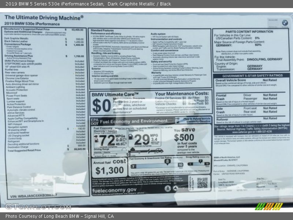
Task: Click the greenhouse gas rating marker 8
Action: tap(167, 161)
